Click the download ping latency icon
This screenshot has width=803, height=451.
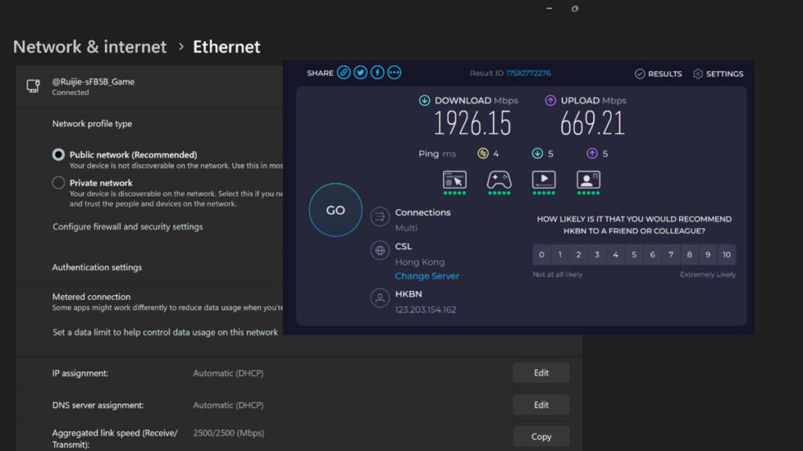click(537, 153)
